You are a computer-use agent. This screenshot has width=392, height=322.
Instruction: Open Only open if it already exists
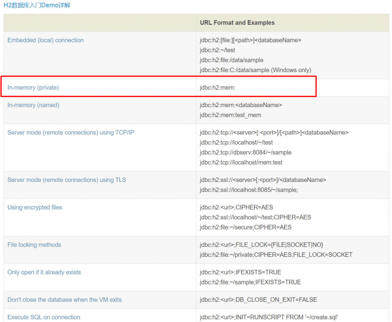[x=44, y=272]
